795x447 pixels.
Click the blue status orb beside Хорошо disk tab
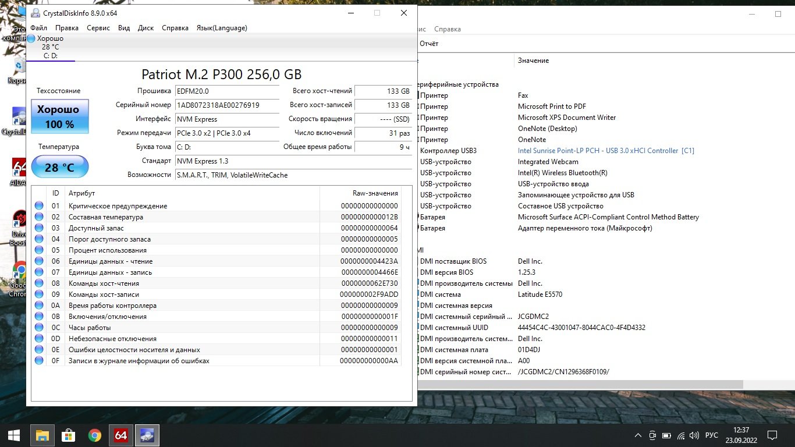coord(31,38)
